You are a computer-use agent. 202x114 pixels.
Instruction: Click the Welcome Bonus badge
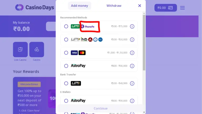tap(29, 84)
